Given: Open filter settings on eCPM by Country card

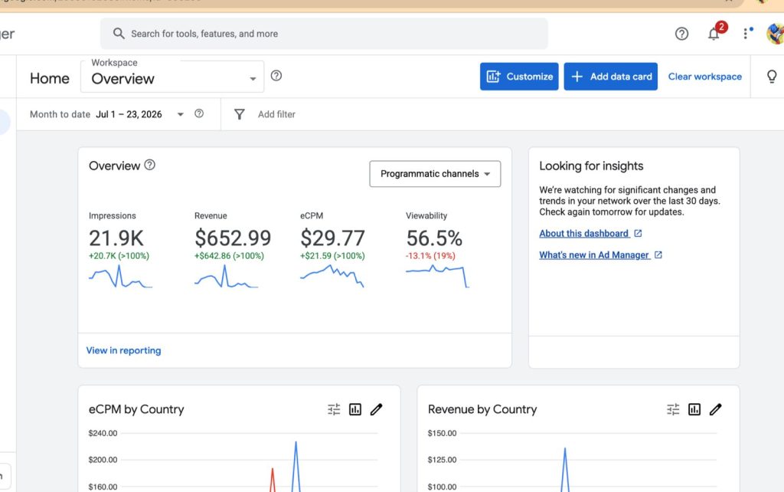Looking at the screenshot, I should coord(334,409).
